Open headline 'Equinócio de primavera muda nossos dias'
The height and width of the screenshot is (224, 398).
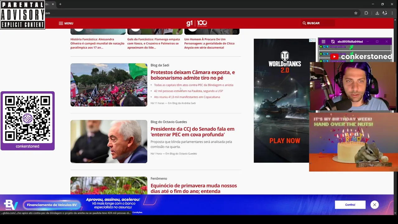pyautogui.click(x=194, y=188)
